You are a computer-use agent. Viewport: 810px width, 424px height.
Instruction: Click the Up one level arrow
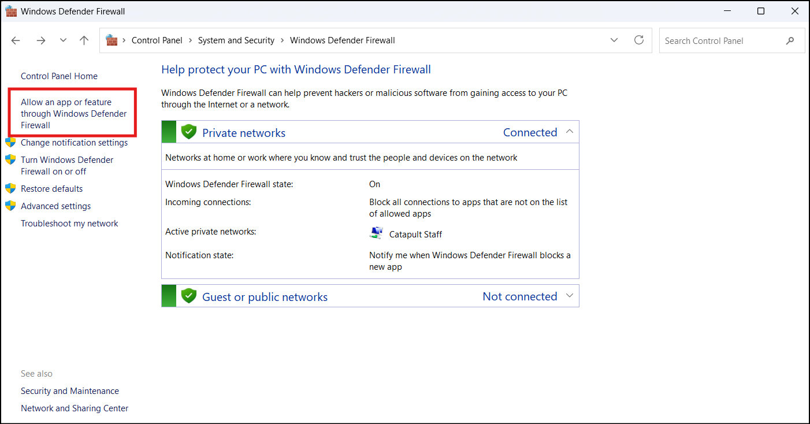[x=84, y=40]
